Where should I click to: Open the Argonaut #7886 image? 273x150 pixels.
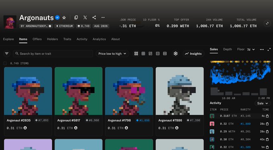point(180,91)
